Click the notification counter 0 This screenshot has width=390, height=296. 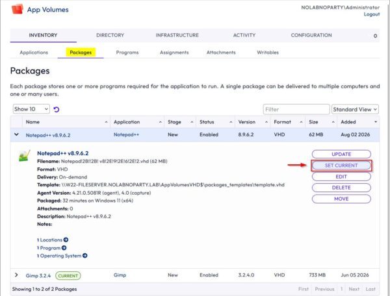pos(375,36)
